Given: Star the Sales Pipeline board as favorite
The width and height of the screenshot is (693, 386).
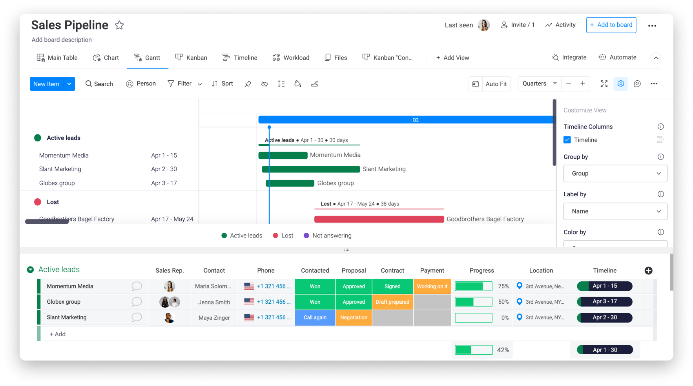Looking at the screenshot, I should pos(119,25).
